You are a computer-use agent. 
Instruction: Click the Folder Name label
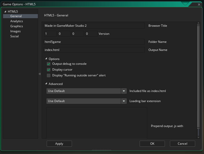(158, 42)
